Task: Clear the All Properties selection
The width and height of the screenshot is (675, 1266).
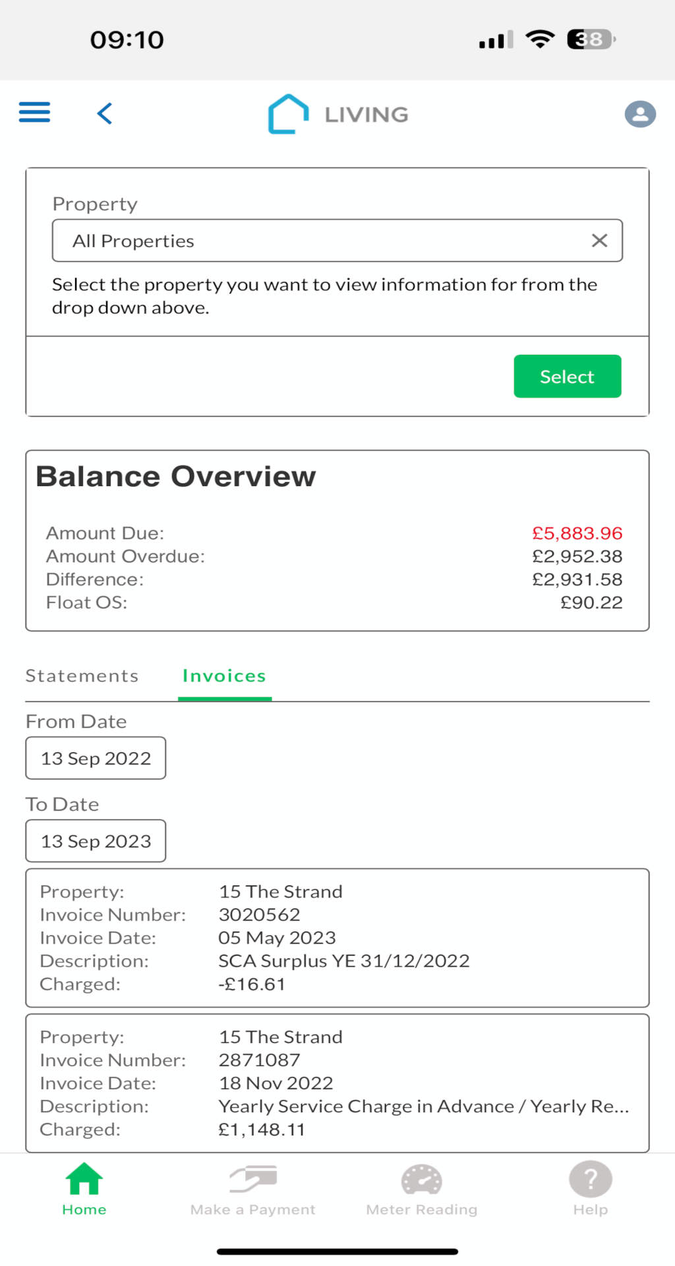Action: coord(599,241)
